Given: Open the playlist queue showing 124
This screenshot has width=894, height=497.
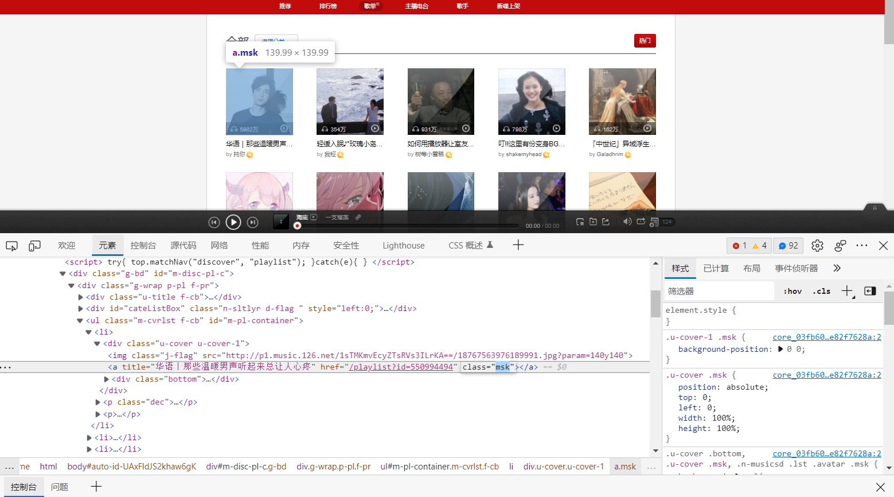Looking at the screenshot, I should coord(662,222).
